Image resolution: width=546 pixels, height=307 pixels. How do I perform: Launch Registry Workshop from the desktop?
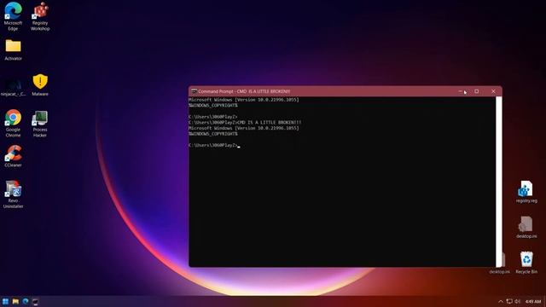tap(40, 16)
